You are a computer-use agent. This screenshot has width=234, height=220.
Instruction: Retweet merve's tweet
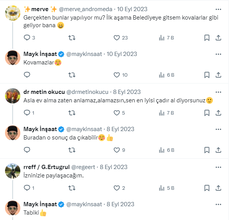point(71,38)
